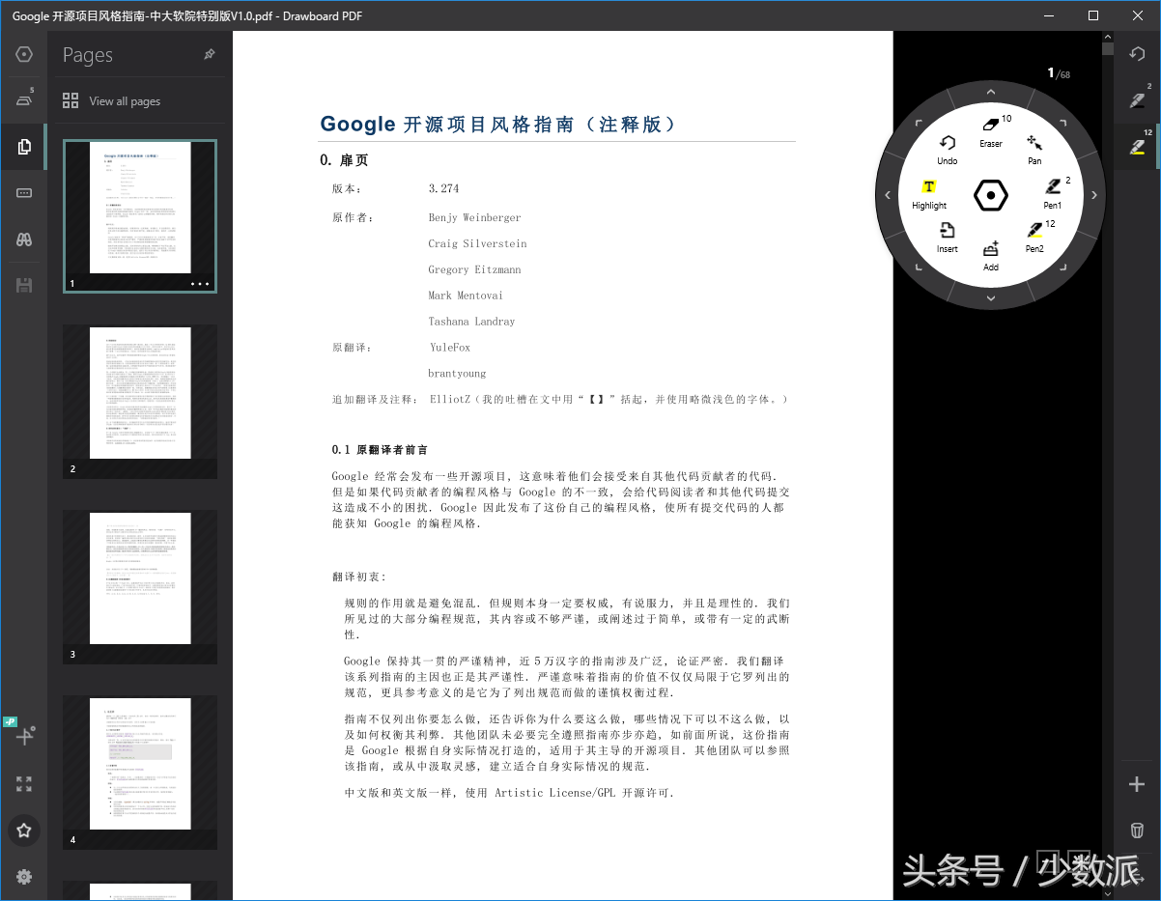This screenshot has height=901, width=1161.
Task: Click radial menu top chevron
Action: click(x=991, y=92)
